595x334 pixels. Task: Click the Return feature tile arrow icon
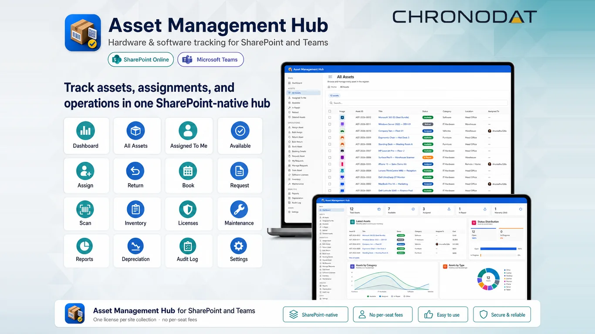click(135, 171)
